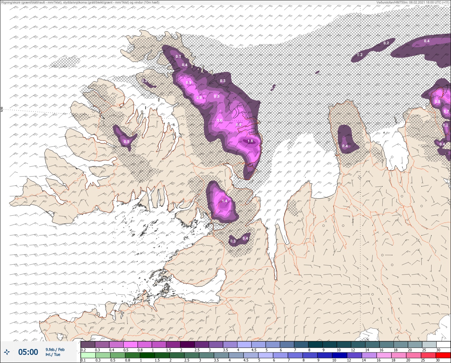Select the 0.3 green rain legend swatch
The image size is (451, 363).
[103, 355]
